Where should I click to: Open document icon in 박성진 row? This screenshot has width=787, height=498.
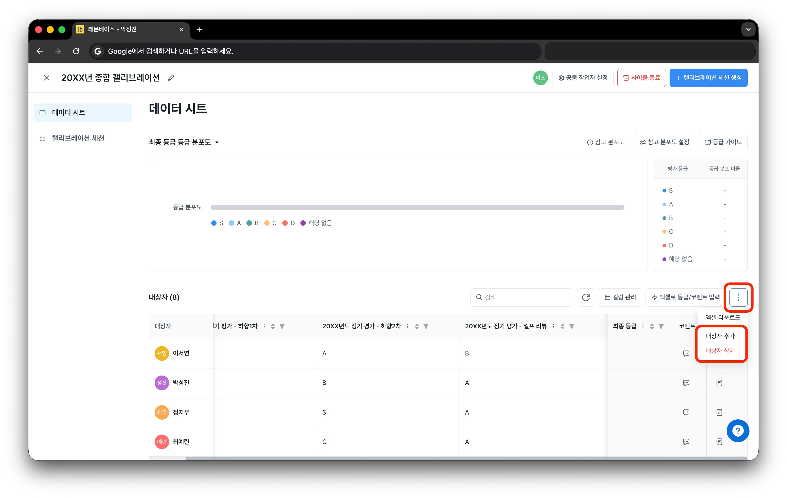pos(719,383)
